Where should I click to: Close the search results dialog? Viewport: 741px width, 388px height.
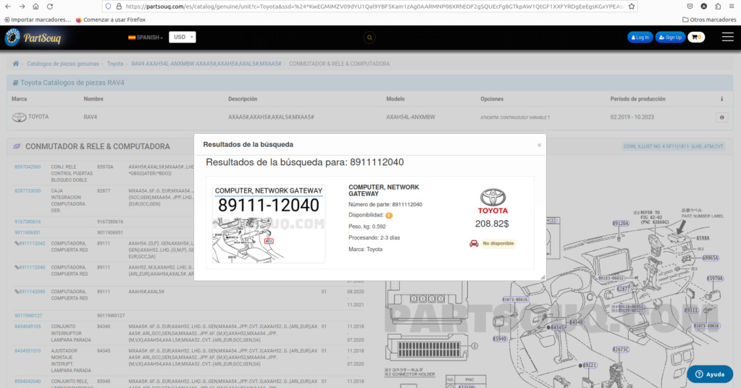point(539,145)
